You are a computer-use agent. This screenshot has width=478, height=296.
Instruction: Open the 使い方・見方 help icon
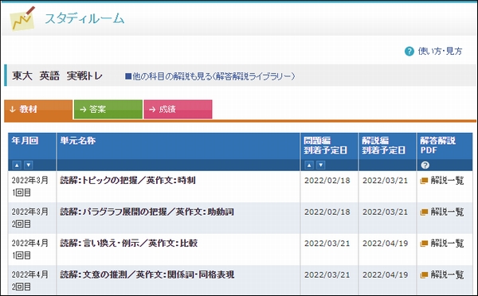pos(409,51)
